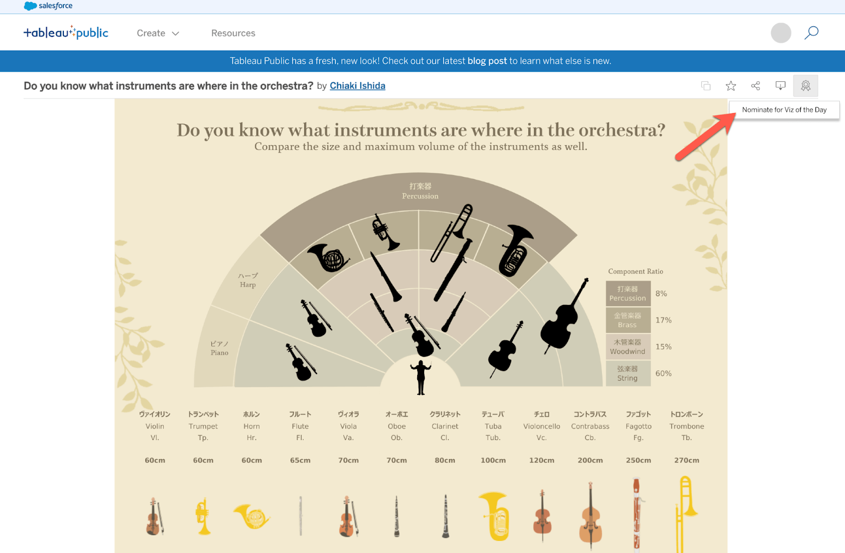Click the Download viz icon
The image size is (845, 553).
pyautogui.click(x=781, y=85)
